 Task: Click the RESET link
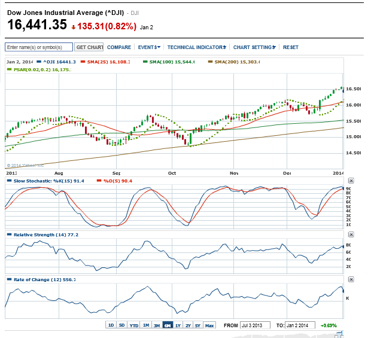290,47
